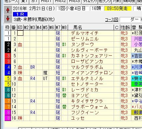Open the 対戦 tab
The height and width of the screenshot is (129, 142).
(117, 2)
